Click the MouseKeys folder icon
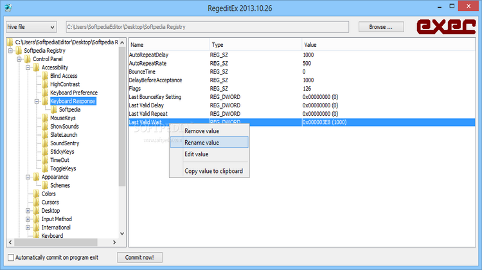482x270 pixels. tap(45, 118)
